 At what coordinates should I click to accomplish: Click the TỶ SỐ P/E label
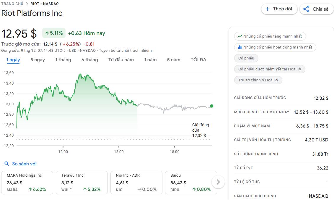click(243, 168)
